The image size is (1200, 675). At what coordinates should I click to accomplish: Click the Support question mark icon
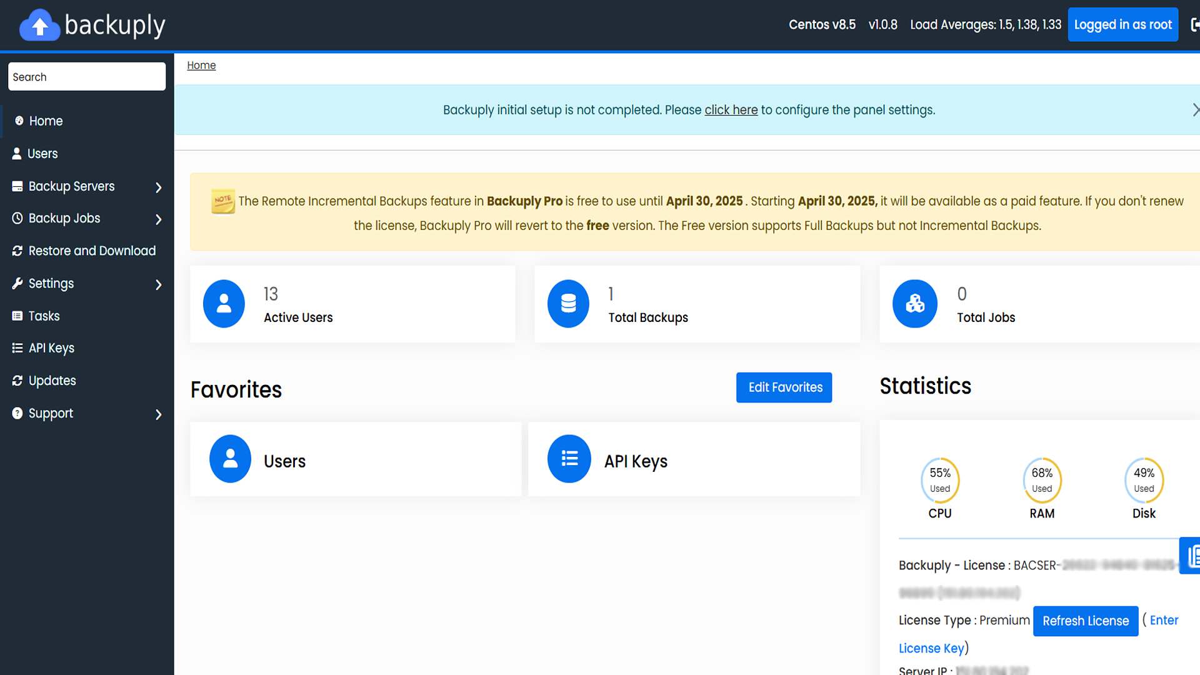17,413
